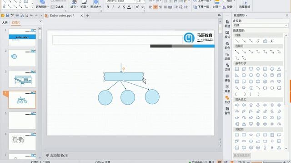Select the cylinder shape in basic shapes

[x=272, y=75]
